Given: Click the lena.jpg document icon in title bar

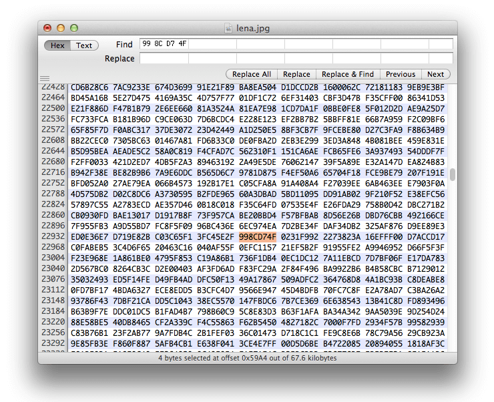Looking at the screenshot, I should [228, 28].
